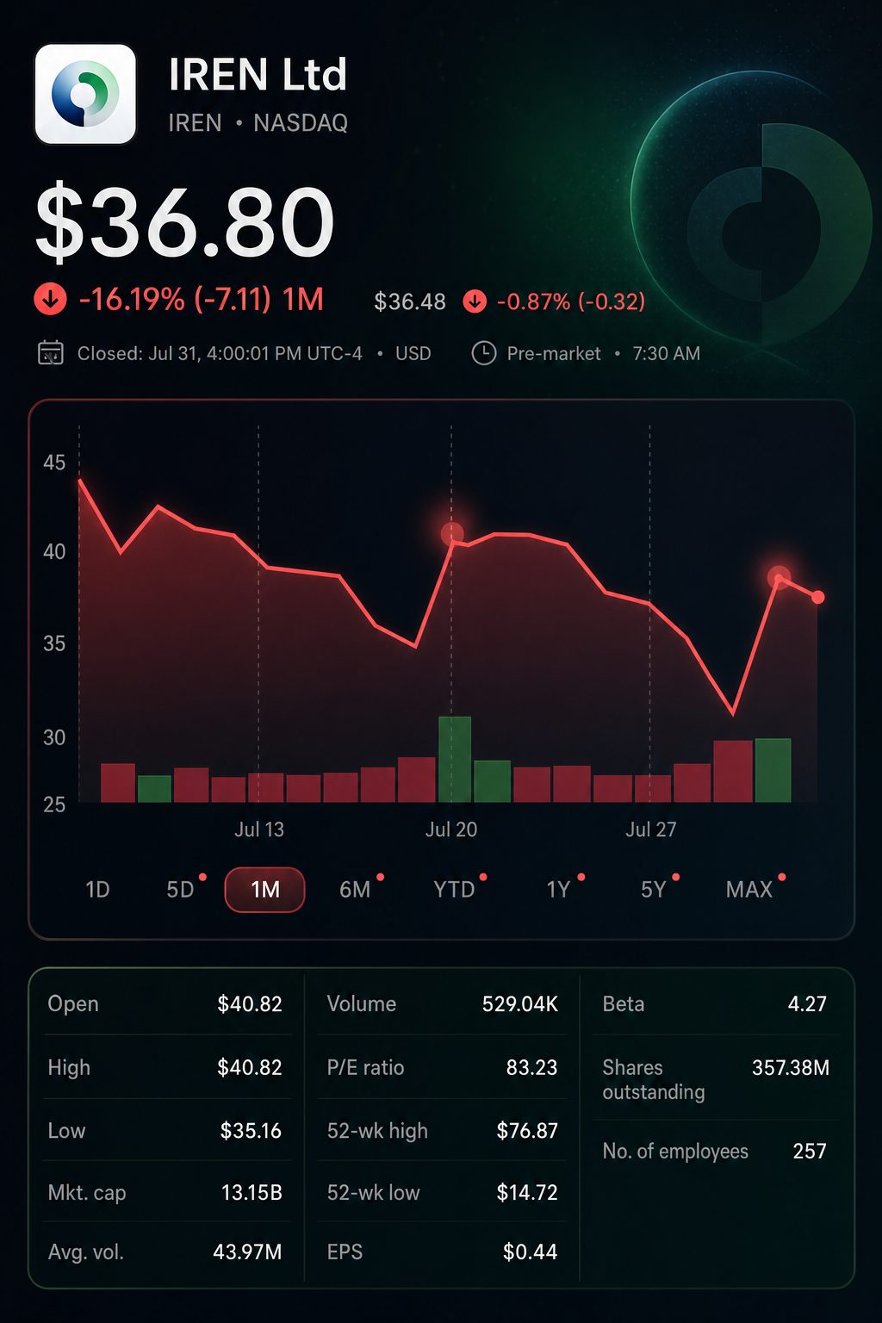Click the -0.87% (-0.32) pre-market change

click(571, 301)
